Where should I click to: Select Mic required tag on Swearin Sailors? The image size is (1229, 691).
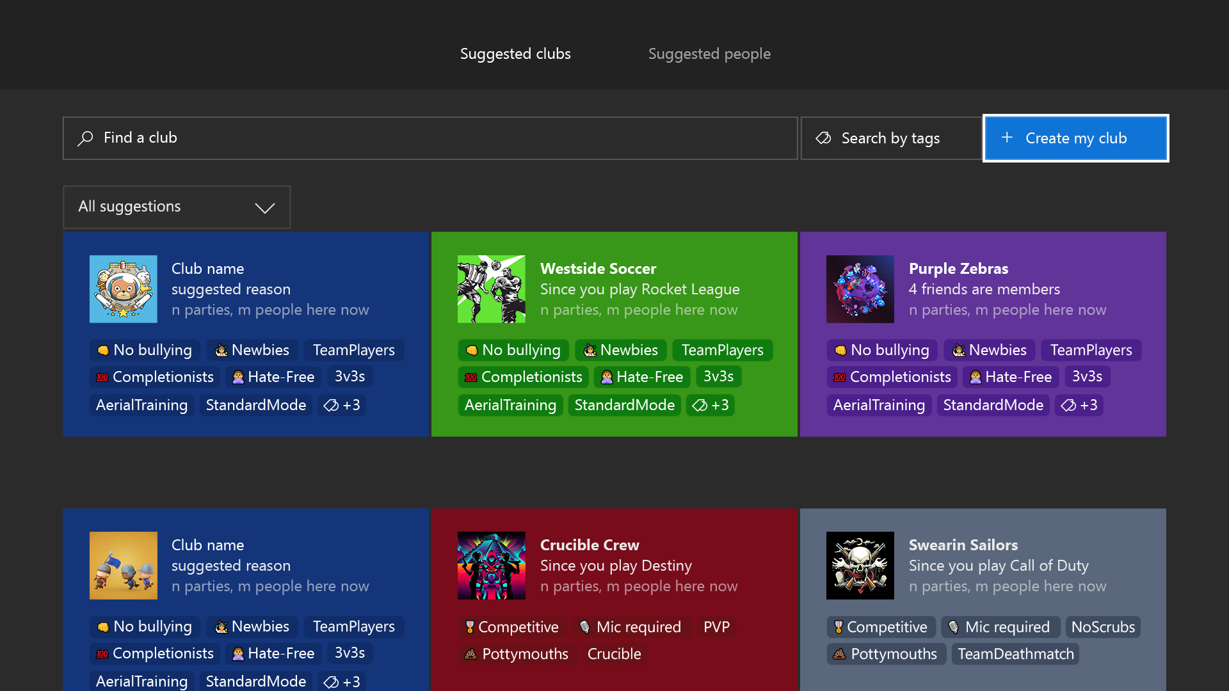point(1000,627)
